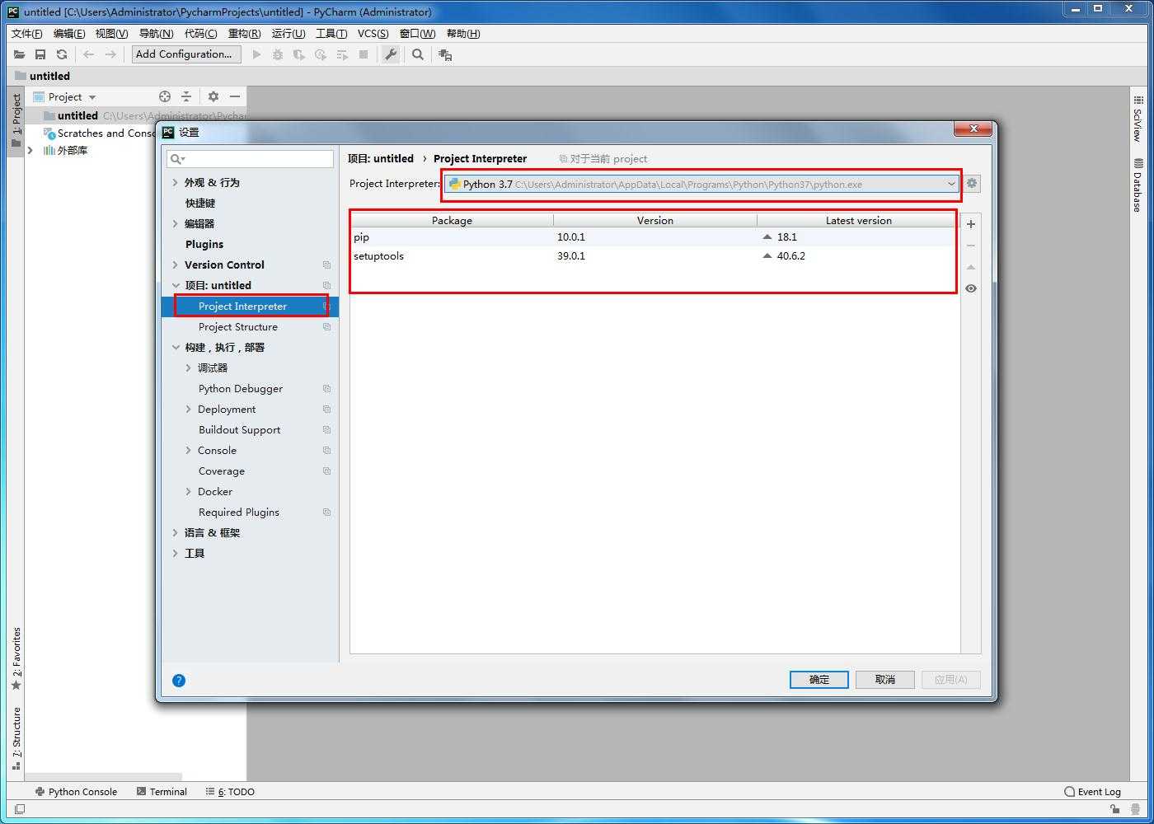Click the bottom-left tool windows toggle icon
Viewport: 1154px width, 824px height.
coord(20,810)
